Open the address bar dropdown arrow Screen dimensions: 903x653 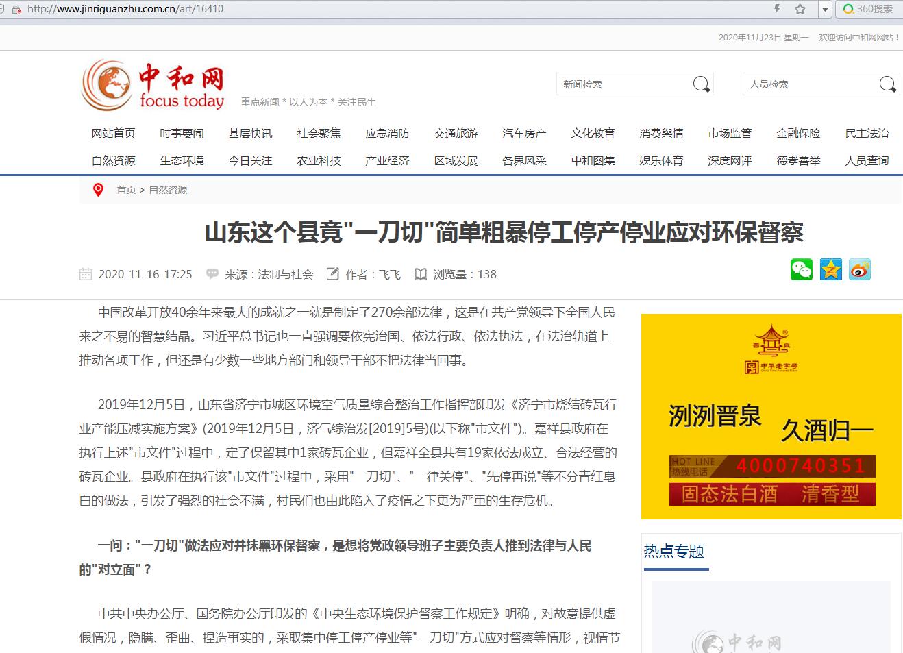click(825, 9)
